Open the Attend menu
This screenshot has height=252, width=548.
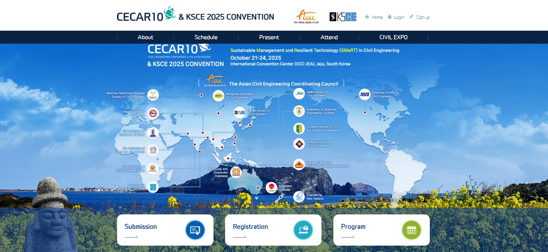click(329, 37)
